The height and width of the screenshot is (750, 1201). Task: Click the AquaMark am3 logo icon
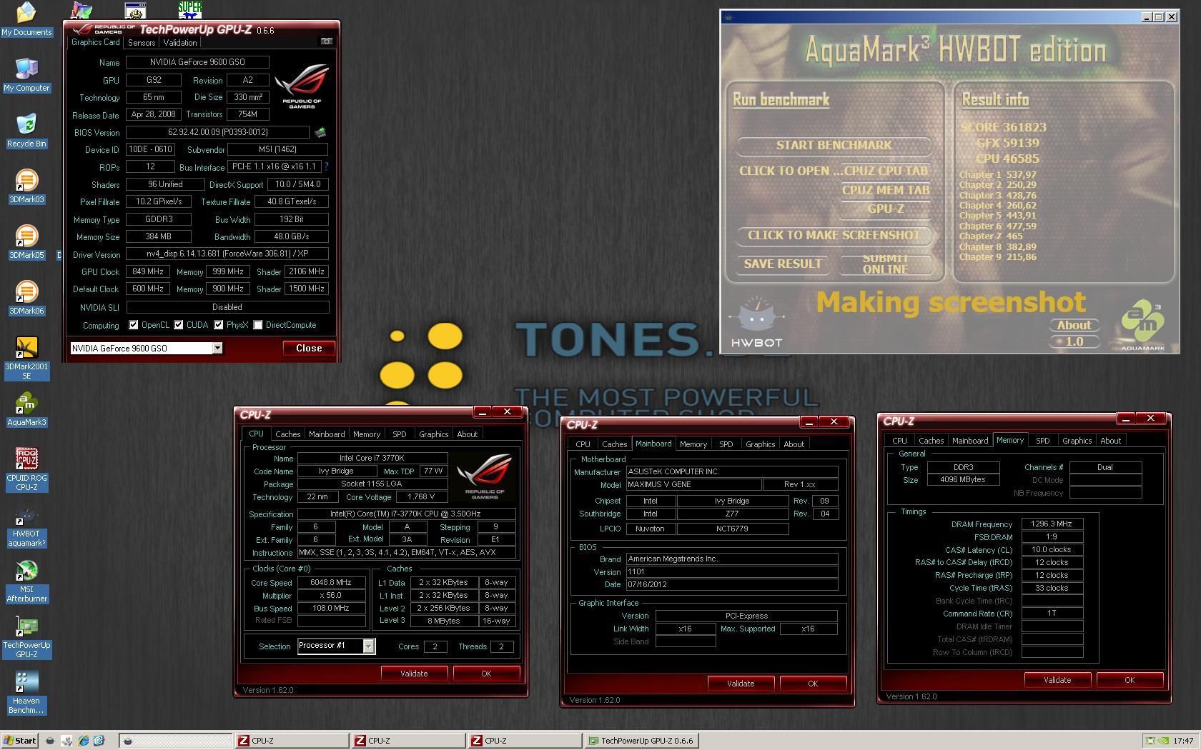(1142, 325)
